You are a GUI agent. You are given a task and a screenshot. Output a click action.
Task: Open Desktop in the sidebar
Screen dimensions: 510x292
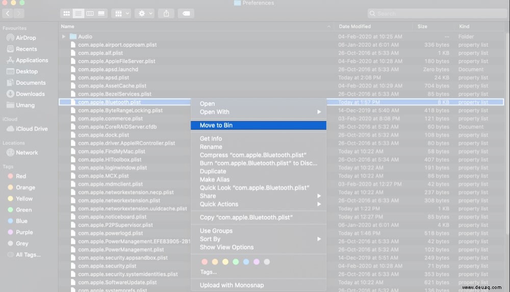click(22, 71)
